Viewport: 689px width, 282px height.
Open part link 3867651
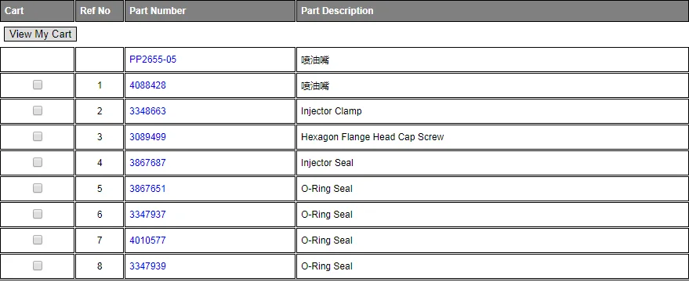(147, 189)
